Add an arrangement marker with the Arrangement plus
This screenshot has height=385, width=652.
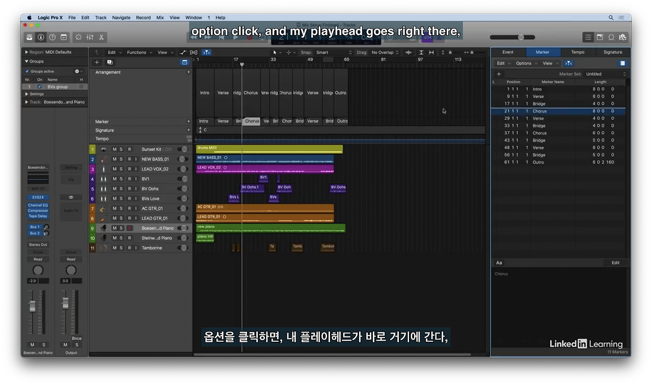(188, 72)
